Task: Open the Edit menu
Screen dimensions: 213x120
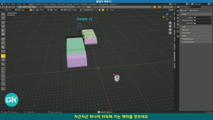Action: tap(9, 4)
